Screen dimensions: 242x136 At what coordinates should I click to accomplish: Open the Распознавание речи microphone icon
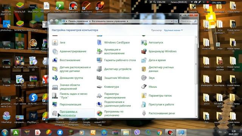tap(144, 113)
